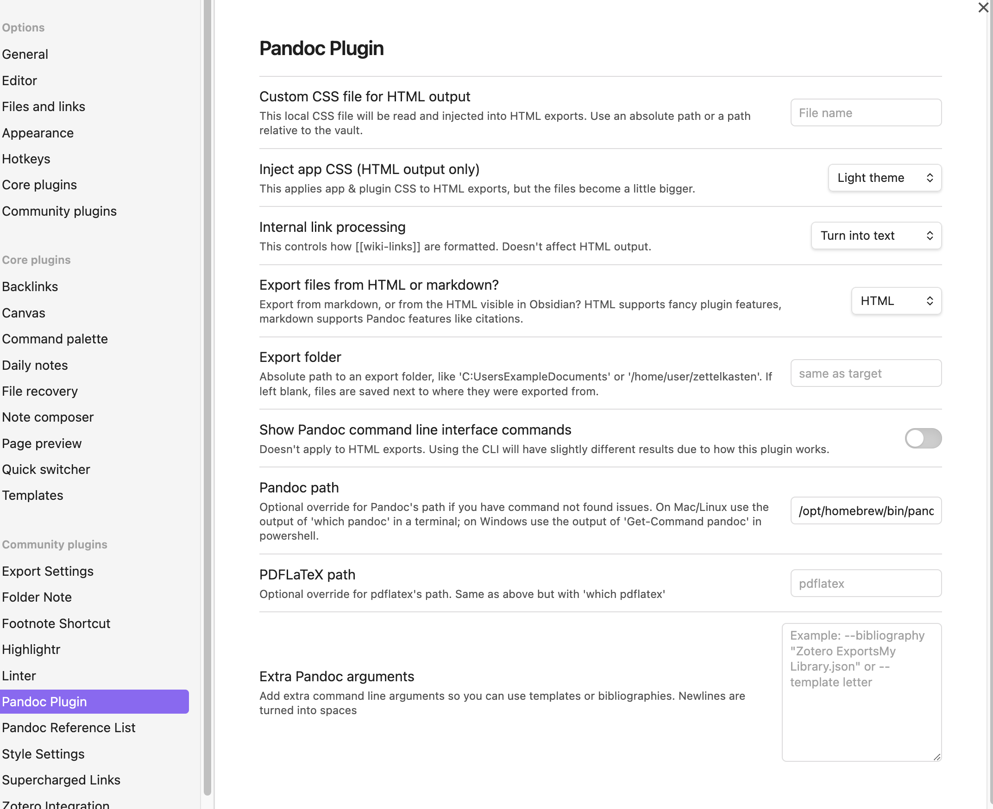
Task: Toggle Show Pandoc command line interface commands
Action: 923,438
